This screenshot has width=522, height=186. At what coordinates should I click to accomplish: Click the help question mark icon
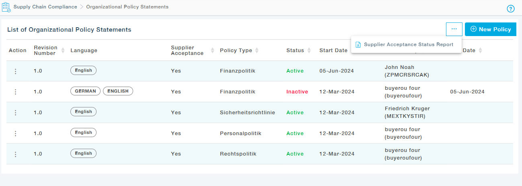[511, 9]
